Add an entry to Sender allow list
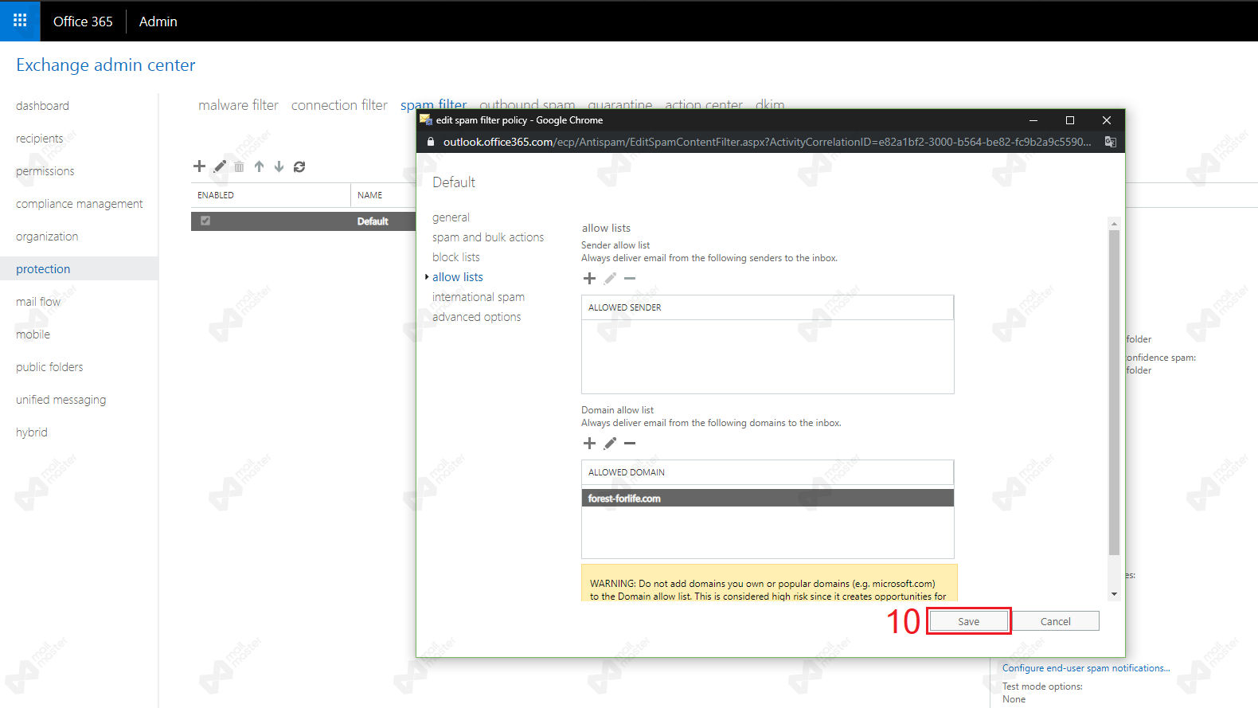Image resolution: width=1258 pixels, height=708 pixels. click(589, 278)
